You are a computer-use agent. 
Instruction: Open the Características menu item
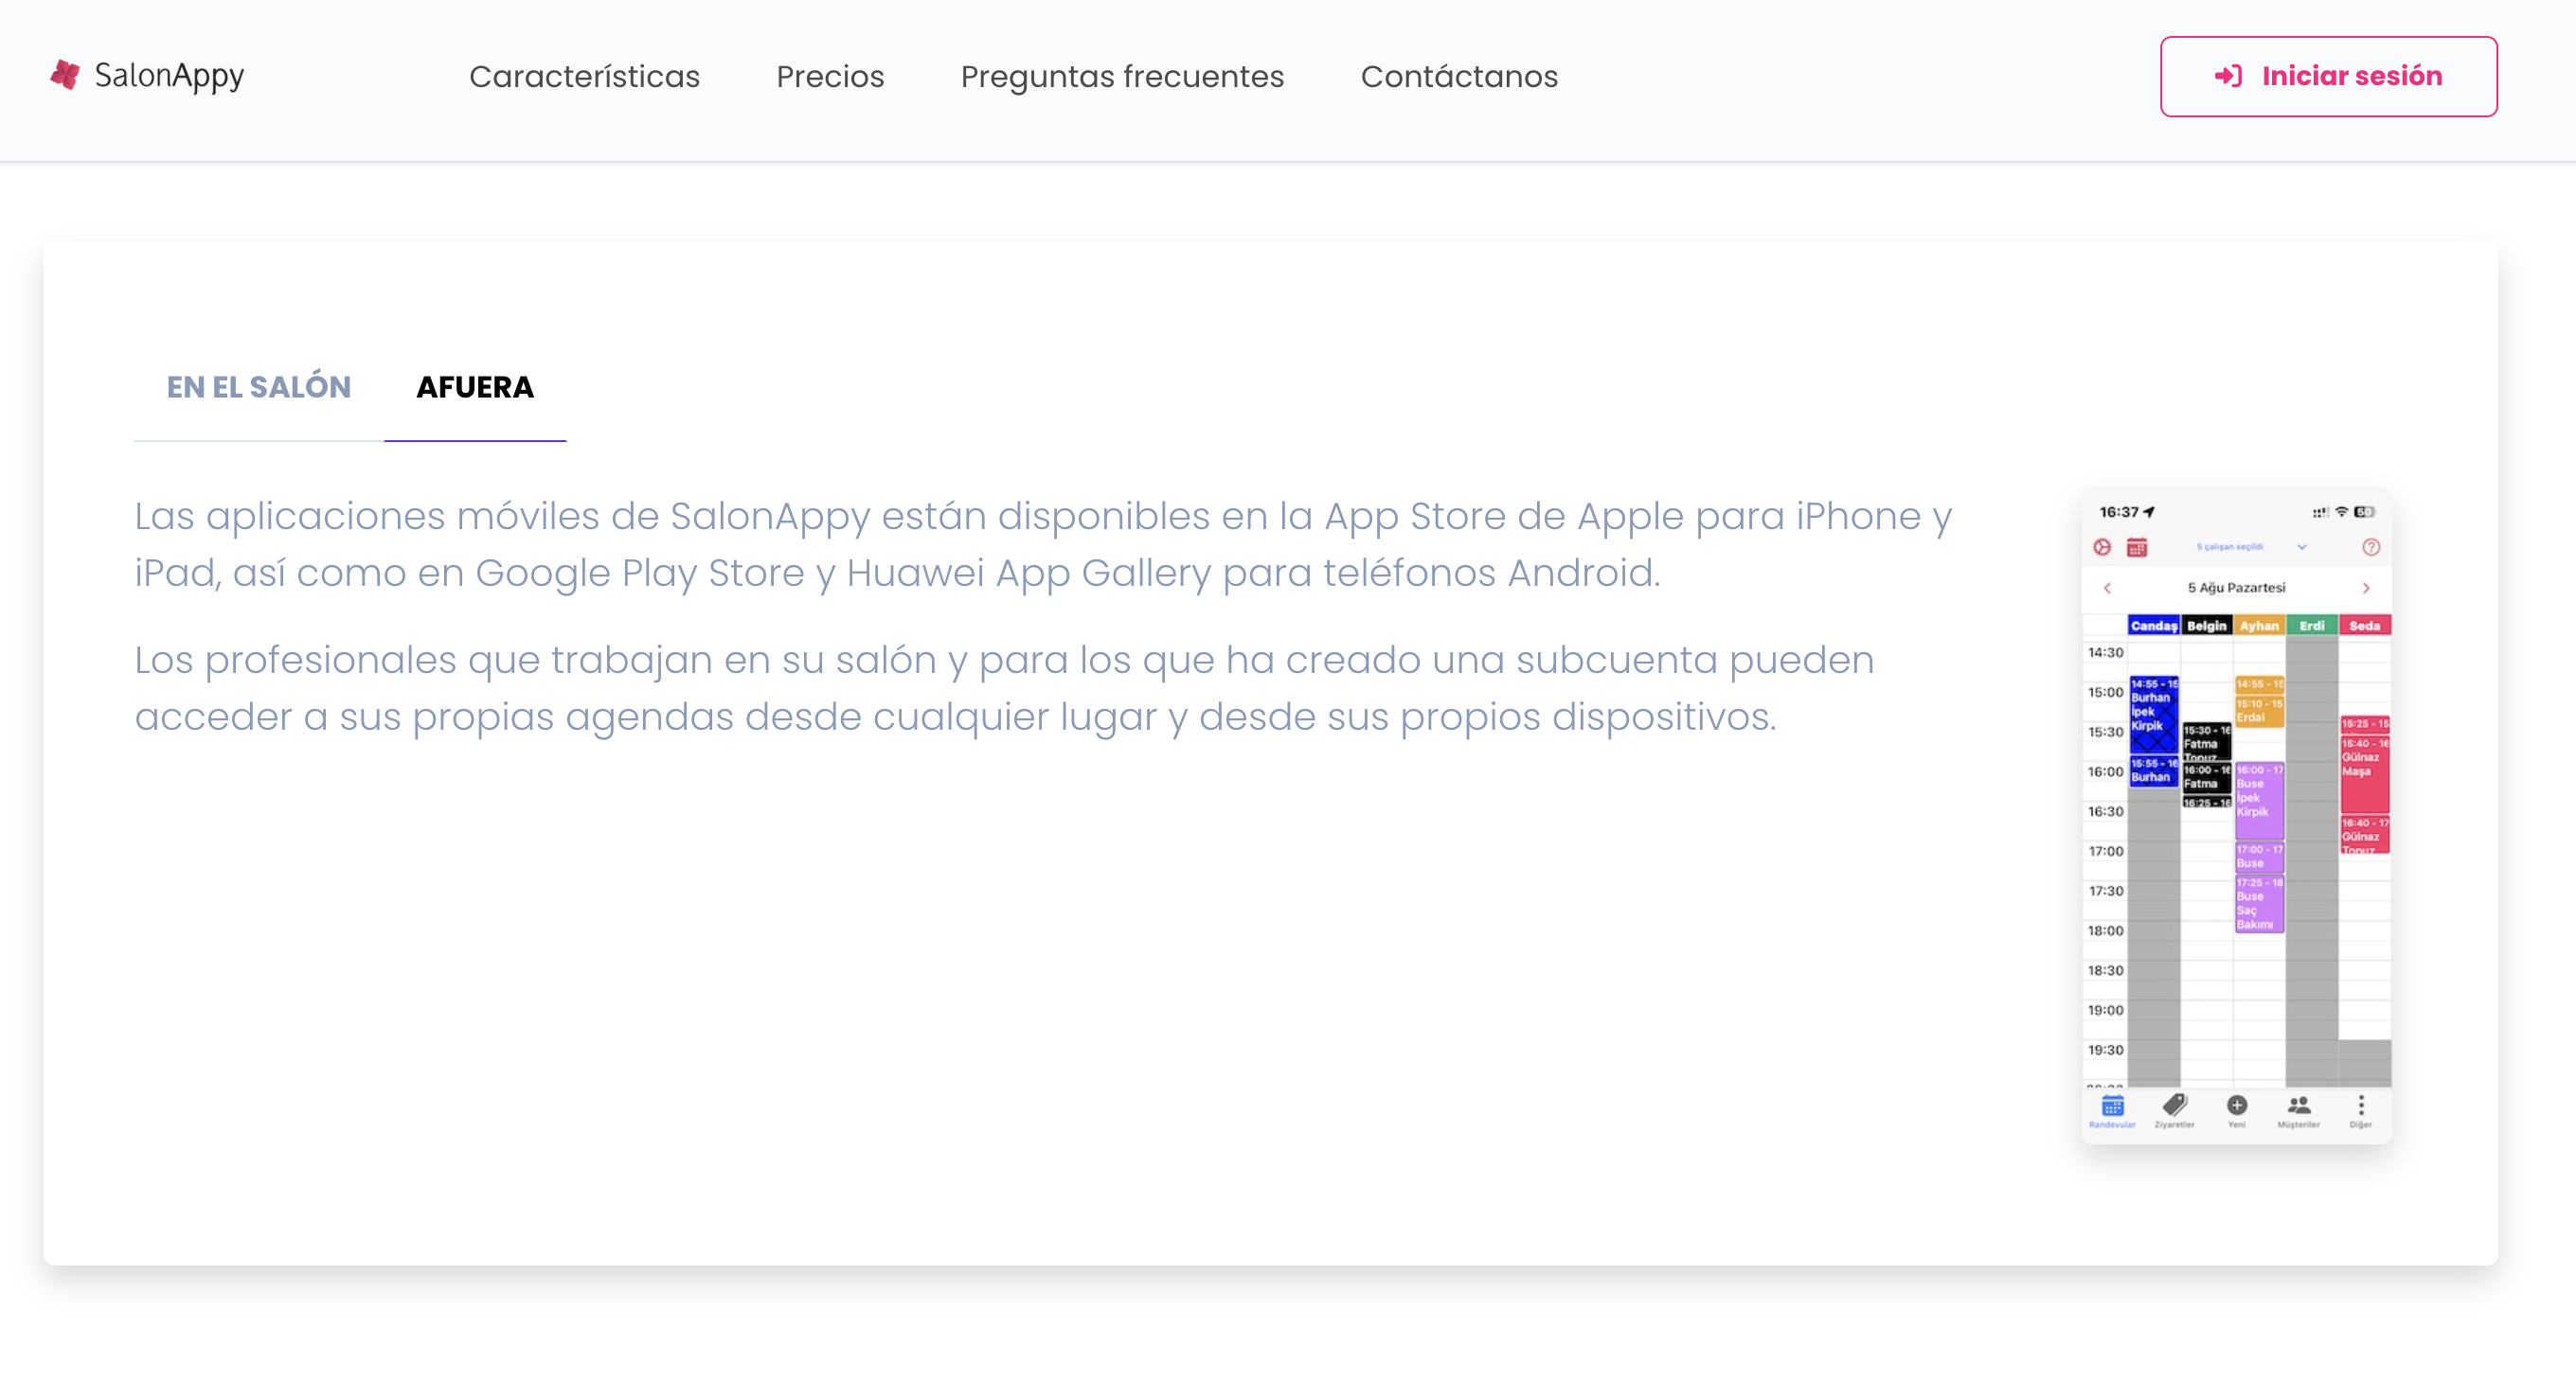(x=584, y=76)
